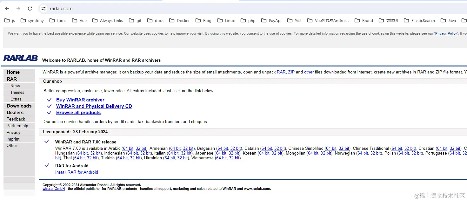
Task: Open the ElasticSearch bookmark folder
Action: (419, 20)
